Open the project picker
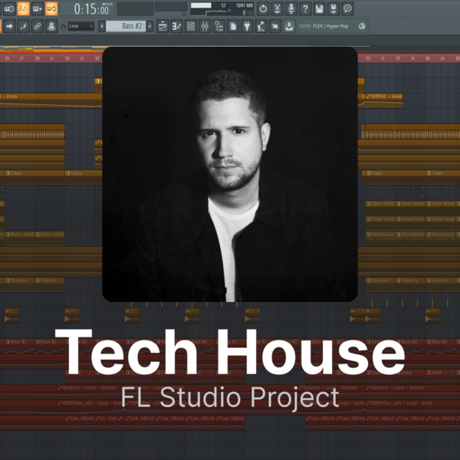Viewport: 460px width, 460px height. [x=233, y=26]
